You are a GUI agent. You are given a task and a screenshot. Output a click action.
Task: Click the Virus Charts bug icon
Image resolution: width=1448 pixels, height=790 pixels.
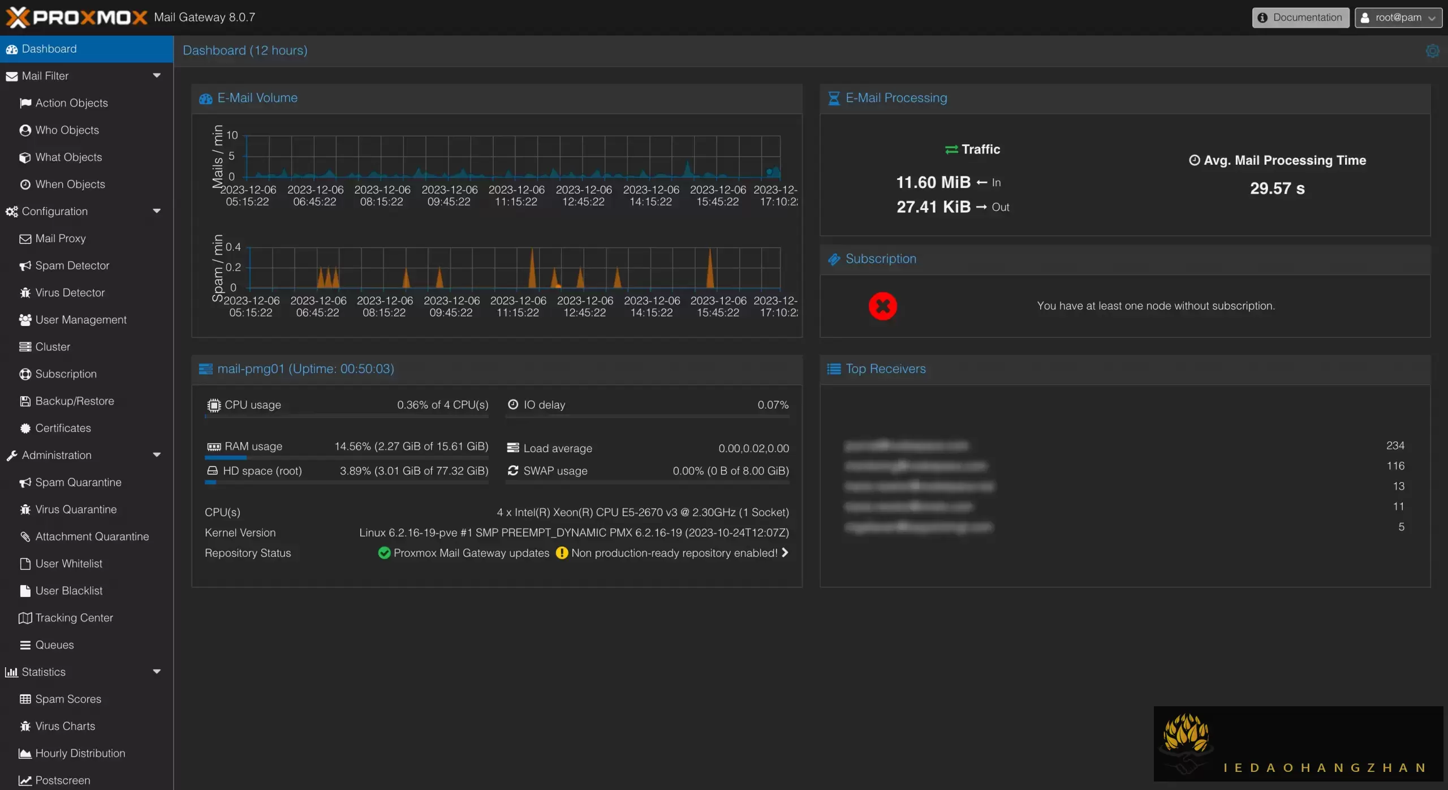25,727
